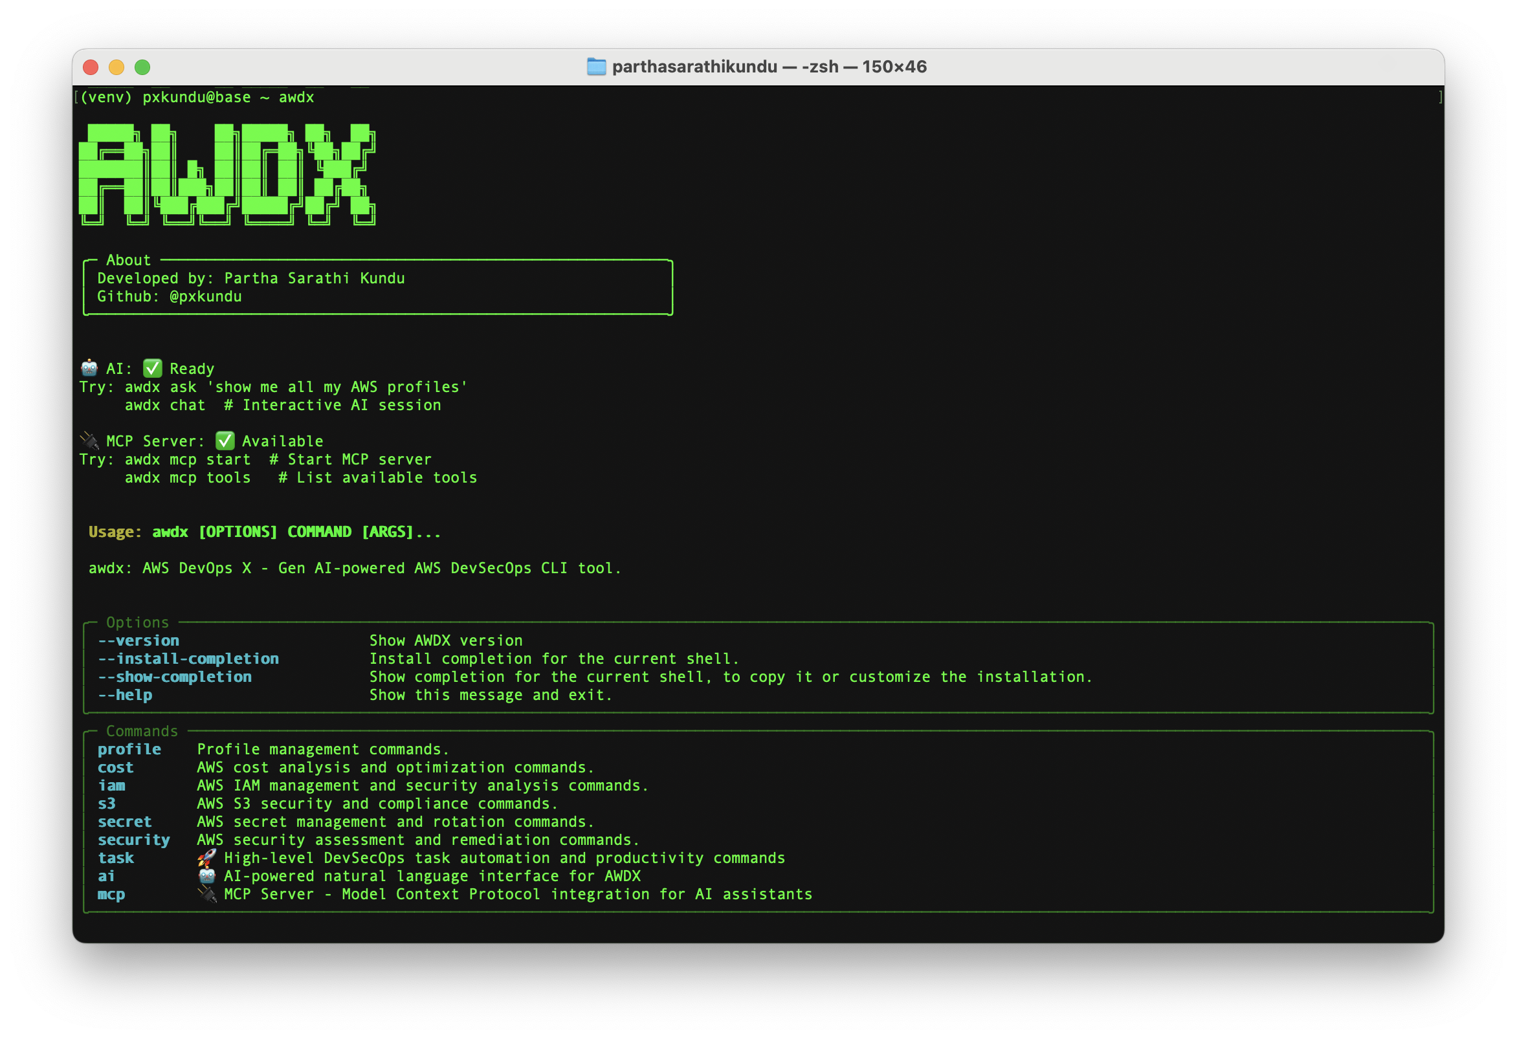
Task: Click the robot emoji in ai command row
Action: pos(207,876)
